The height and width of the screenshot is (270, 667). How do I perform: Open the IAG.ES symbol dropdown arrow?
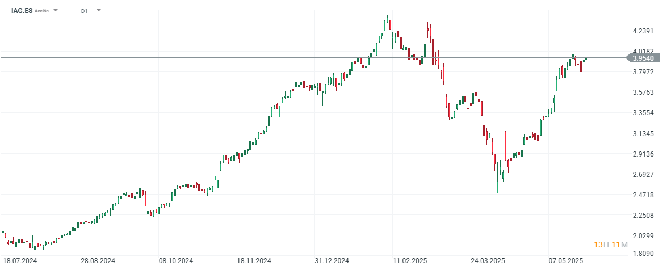tap(56, 10)
